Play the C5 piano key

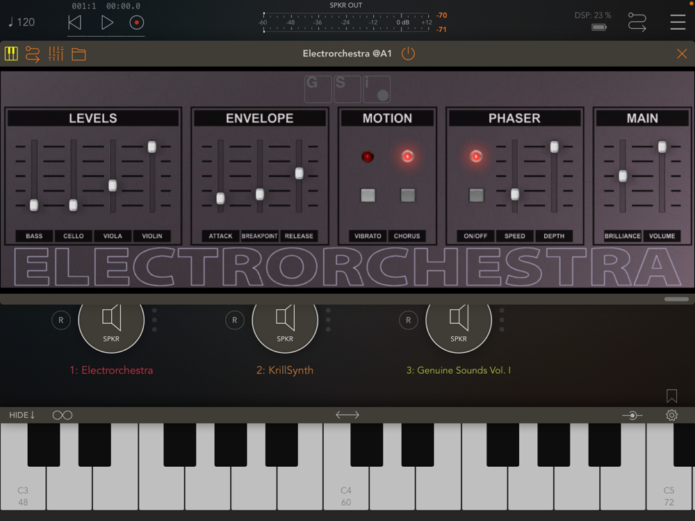coord(669,488)
